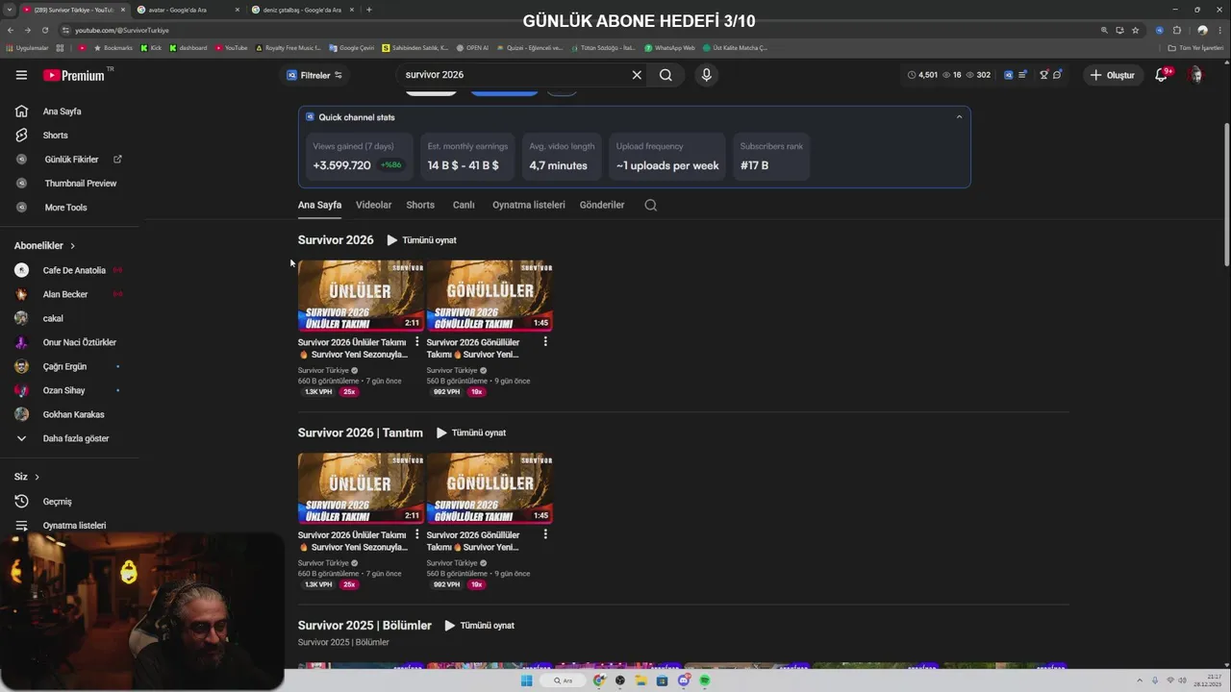Select the Ana Sayfa channel tab

(x=319, y=205)
